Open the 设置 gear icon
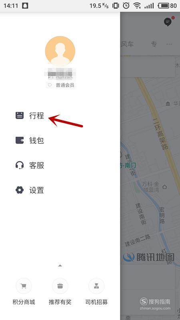This screenshot has width=180, height=320. coord(20,190)
